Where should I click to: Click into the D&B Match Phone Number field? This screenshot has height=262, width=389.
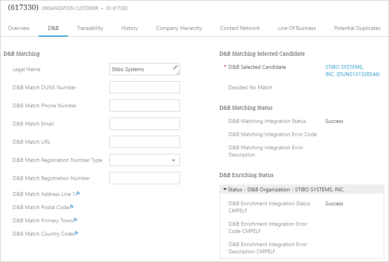pos(144,105)
